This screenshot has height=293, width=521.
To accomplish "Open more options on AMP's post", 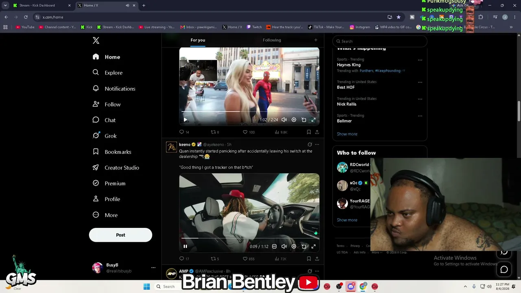I will [317, 271].
